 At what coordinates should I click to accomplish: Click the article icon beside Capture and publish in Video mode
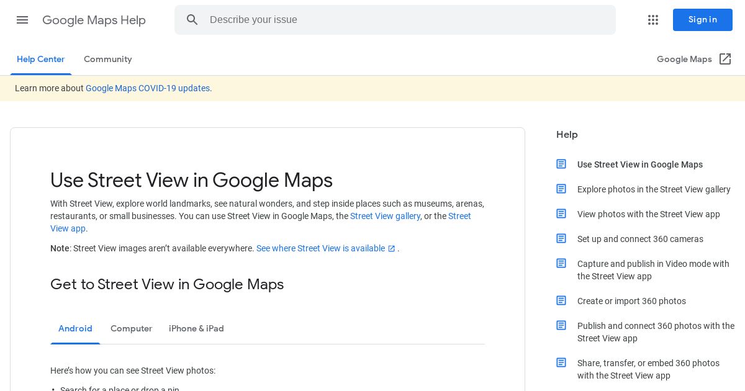click(561, 263)
